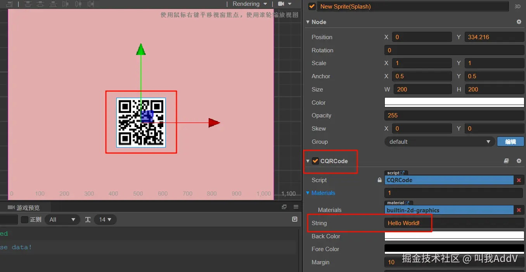Remove the builtin-2d-graphics material reference
526x272 pixels.
519,210
